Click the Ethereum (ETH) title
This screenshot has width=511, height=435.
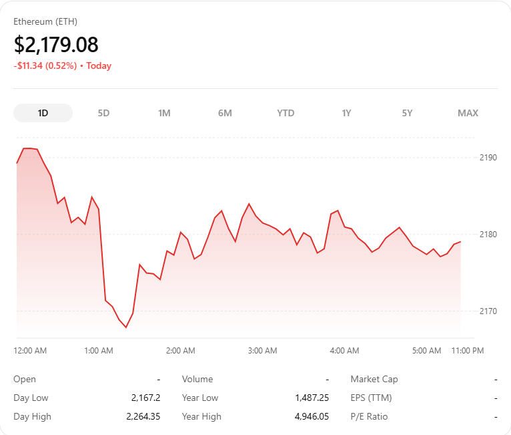click(45, 21)
